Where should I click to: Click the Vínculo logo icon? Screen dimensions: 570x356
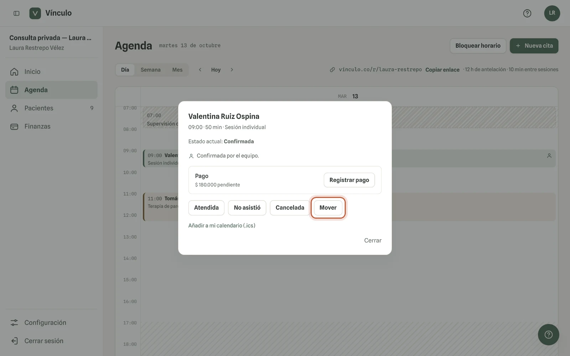(35, 13)
